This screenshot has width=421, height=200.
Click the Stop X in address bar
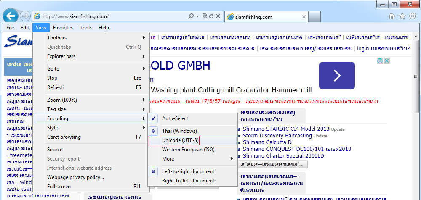[218, 16]
